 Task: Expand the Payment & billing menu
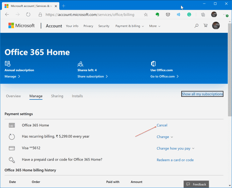pos(130,26)
